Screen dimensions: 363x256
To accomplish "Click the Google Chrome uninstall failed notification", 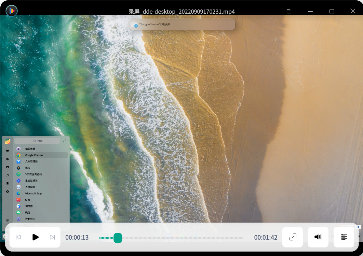I will (x=182, y=25).
